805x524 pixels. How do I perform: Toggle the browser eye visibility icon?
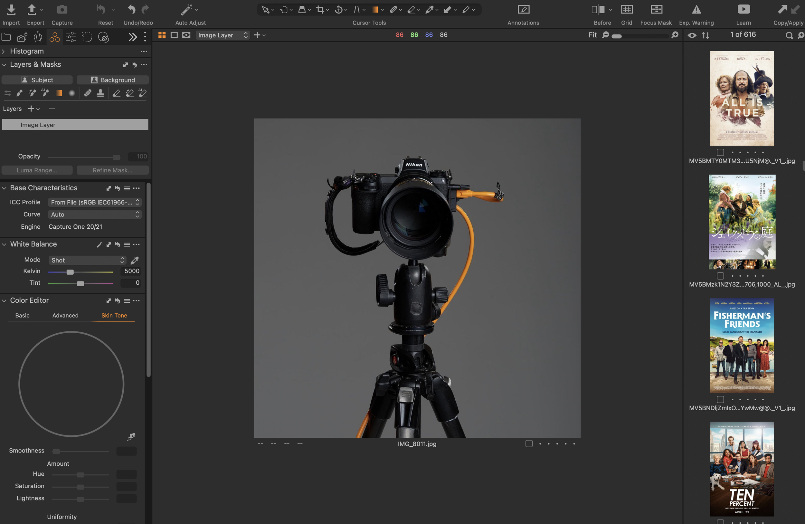coord(692,35)
